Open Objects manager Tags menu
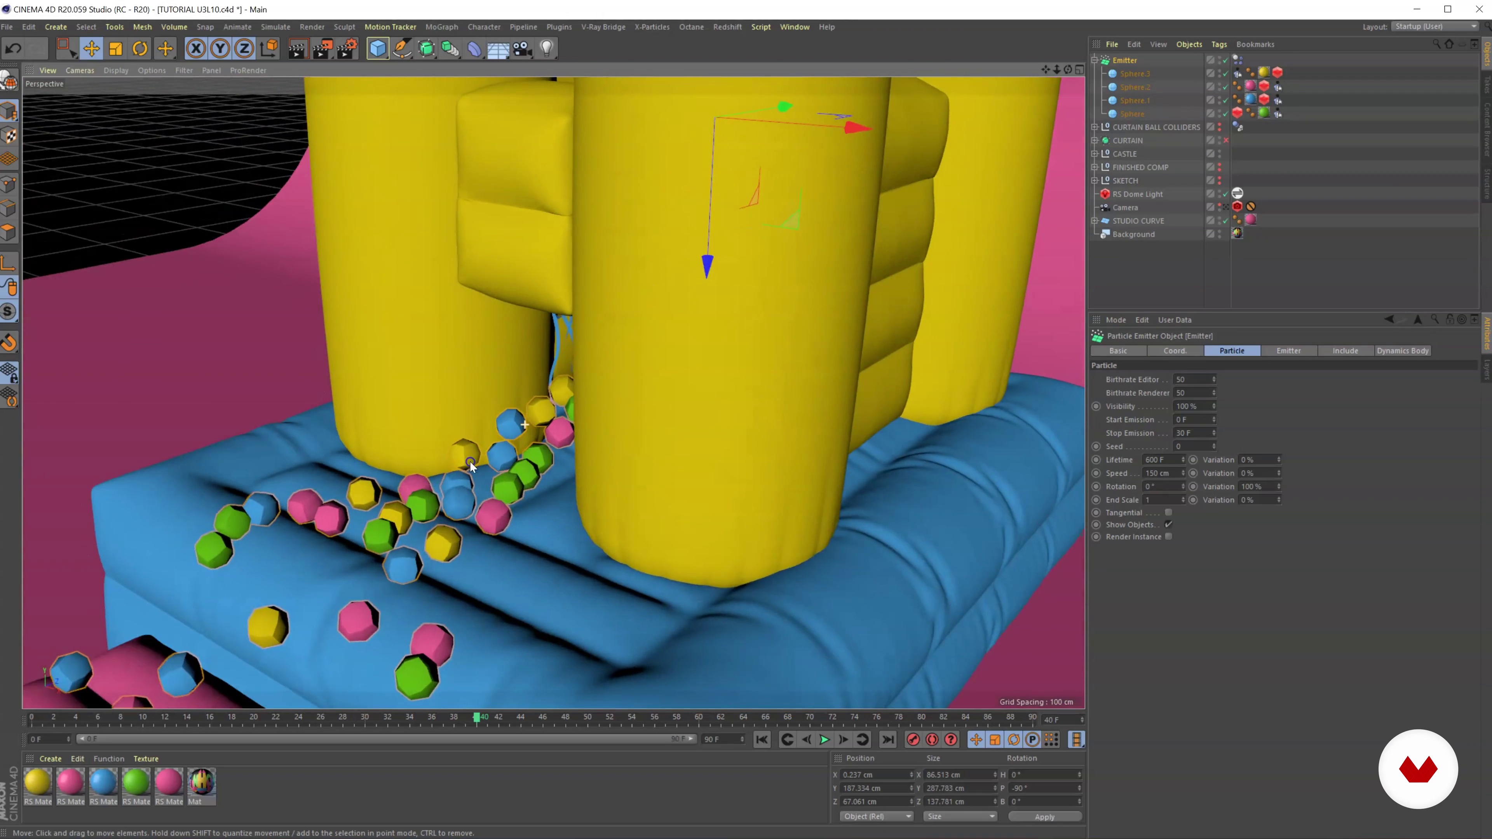The height and width of the screenshot is (839, 1492). pos(1218,45)
